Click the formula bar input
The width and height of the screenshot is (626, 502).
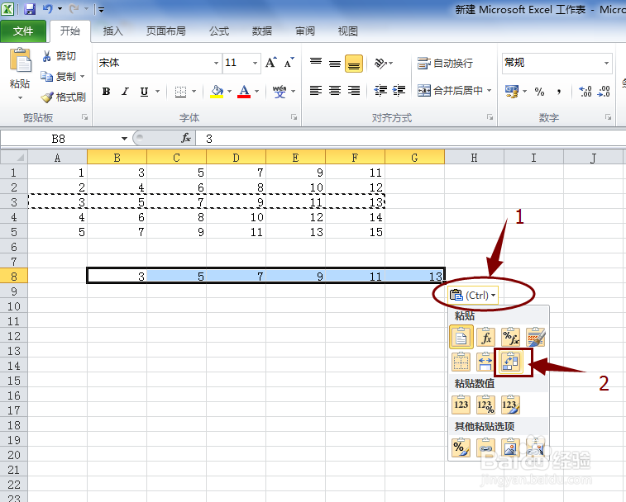(411, 139)
